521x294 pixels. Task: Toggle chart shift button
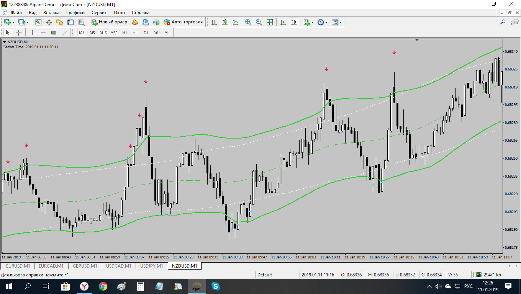(294, 22)
